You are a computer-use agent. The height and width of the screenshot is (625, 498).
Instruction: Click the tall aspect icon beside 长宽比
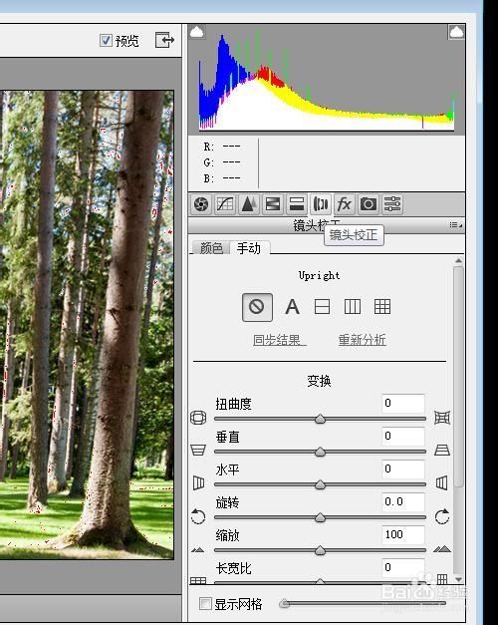[442, 579]
